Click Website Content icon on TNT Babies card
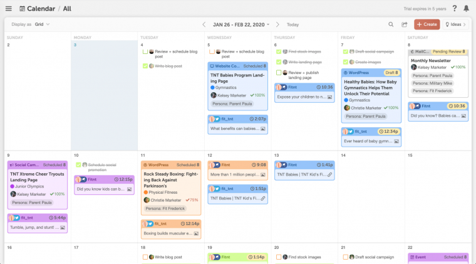Screen dimensions: 476x264 (x=212, y=66)
